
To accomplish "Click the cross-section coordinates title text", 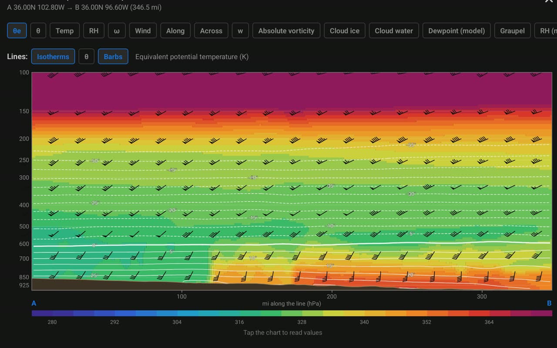I will tap(84, 7).
